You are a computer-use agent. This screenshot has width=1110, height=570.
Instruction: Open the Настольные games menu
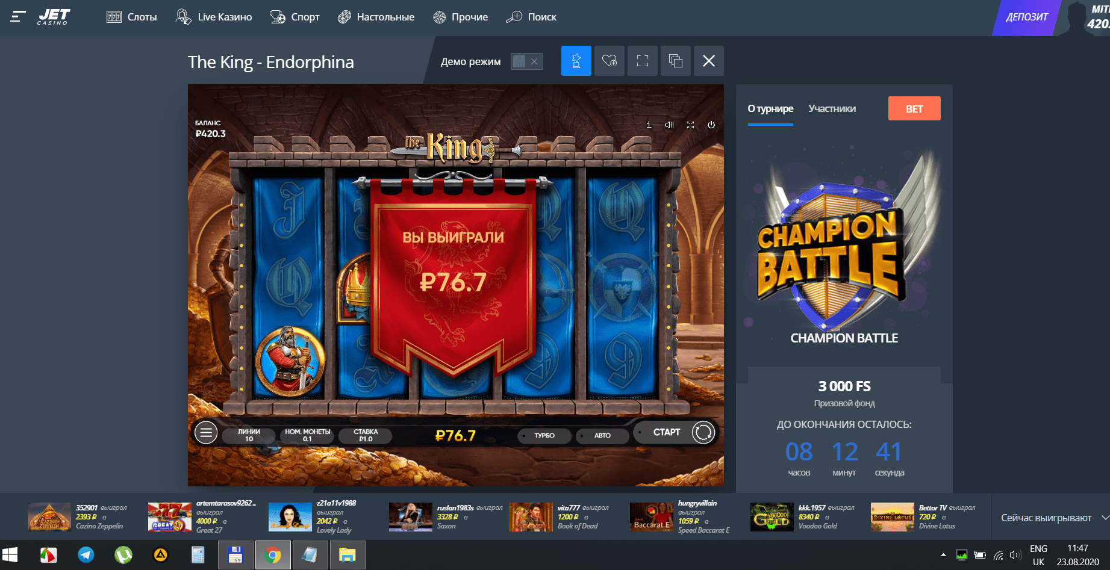pyautogui.click(x=376, y=17)
